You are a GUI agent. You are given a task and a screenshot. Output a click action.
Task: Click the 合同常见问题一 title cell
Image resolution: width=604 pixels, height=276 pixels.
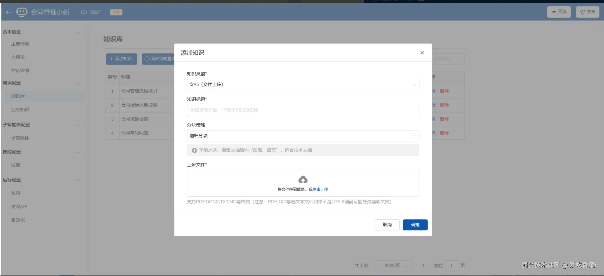tap(137, 133)
